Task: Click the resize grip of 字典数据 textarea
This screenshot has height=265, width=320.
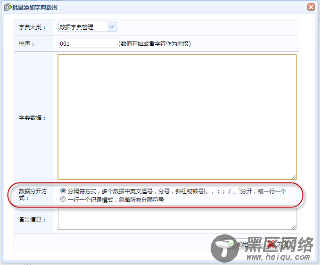Action: (294, 177)
